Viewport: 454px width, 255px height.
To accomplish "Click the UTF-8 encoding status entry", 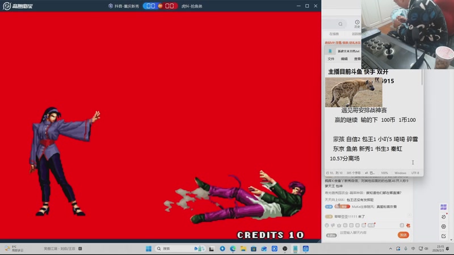I will tap(415, 173).
